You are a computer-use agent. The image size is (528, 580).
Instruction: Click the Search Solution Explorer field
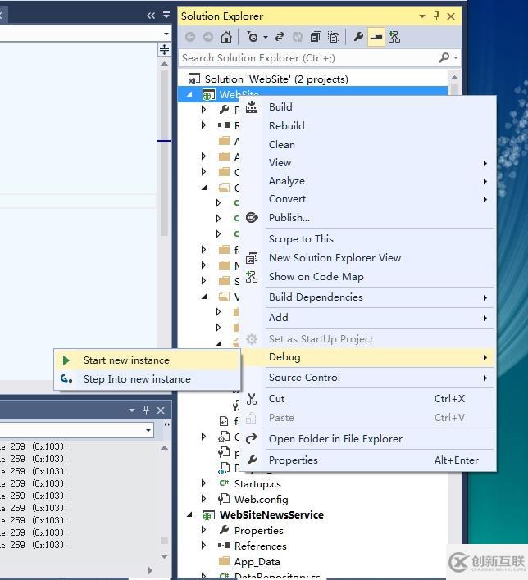(x=307, y=57)
